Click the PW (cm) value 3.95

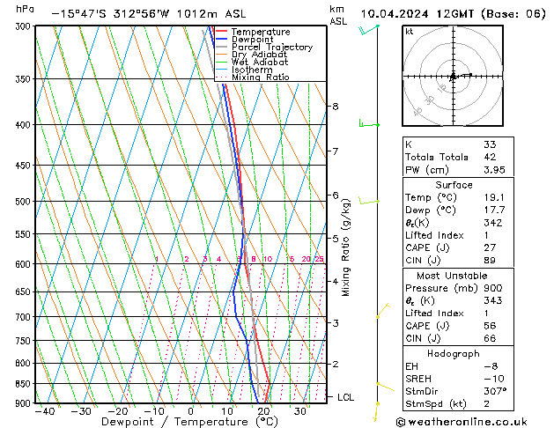pyautogui.click(x=494, y=170)
